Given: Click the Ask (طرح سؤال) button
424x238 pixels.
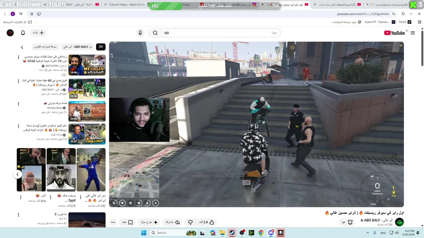Looking at the screenshot, I should tap(149, 222).
